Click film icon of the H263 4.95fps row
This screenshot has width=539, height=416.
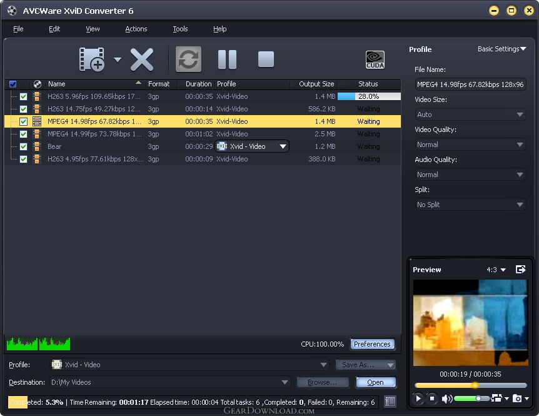(37, 159)
